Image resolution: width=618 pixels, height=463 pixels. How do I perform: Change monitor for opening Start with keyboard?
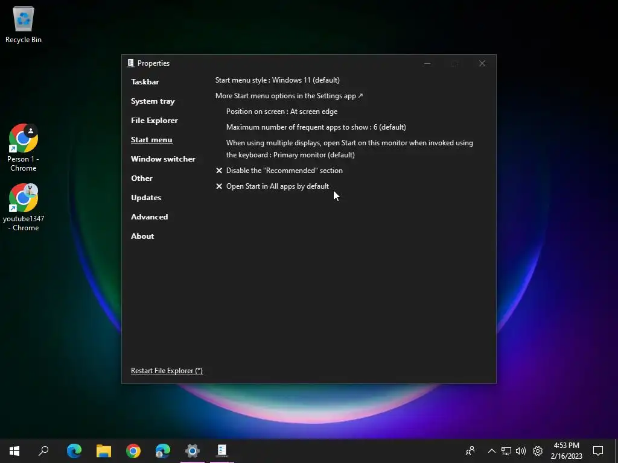click(349, 149)
